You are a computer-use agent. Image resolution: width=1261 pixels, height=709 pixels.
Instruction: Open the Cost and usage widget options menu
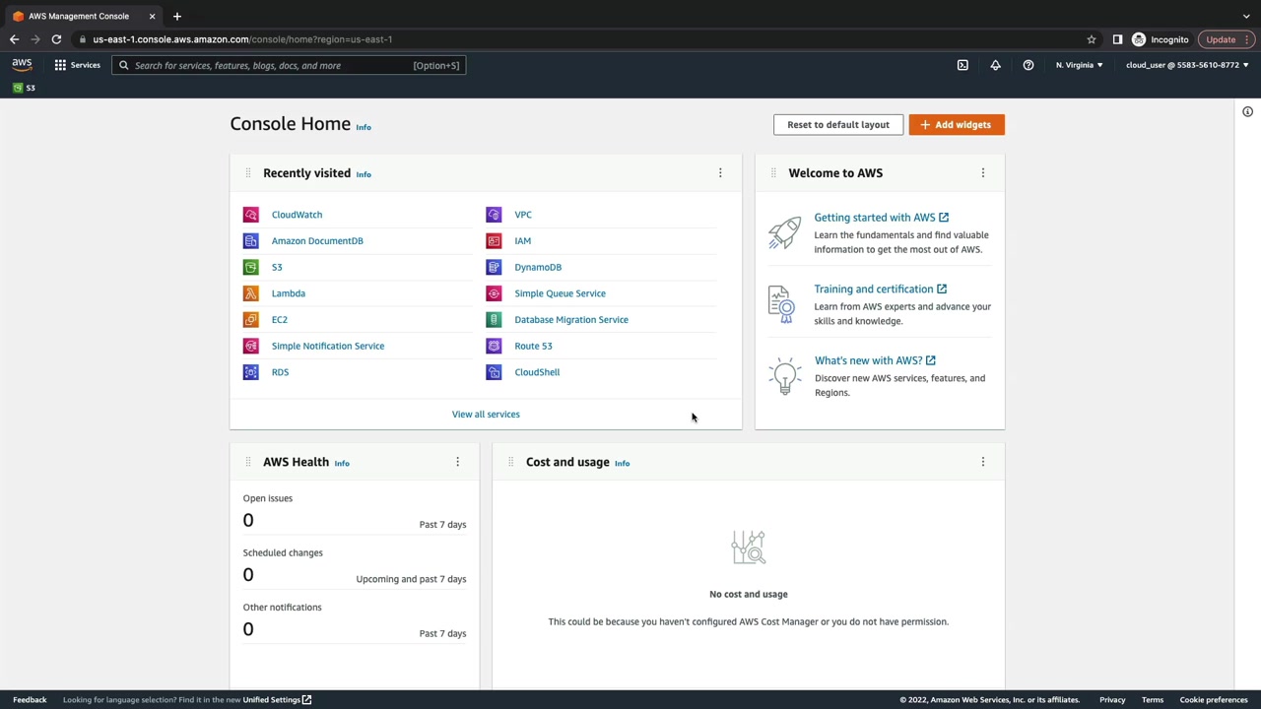[982, 462]
